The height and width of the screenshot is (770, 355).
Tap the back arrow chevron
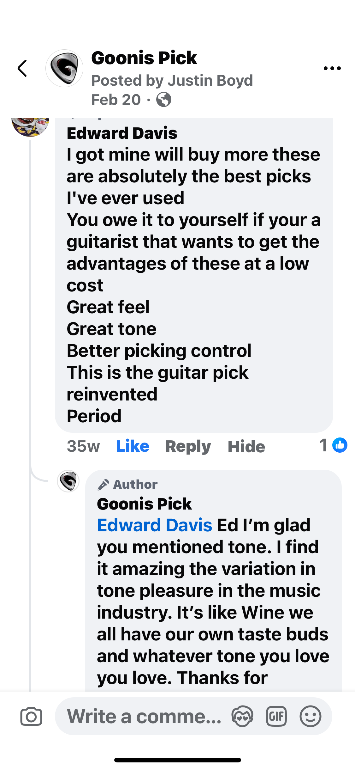click(x=22, y=68)
